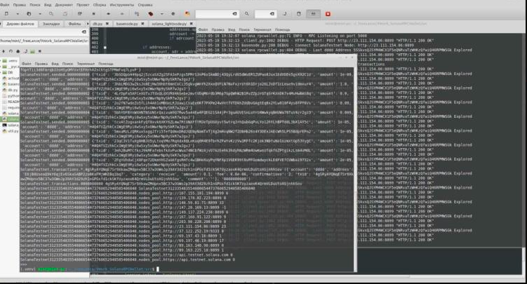The width and height of the screenshot is (527, 284).
Task: Open the Проект menu
Action: tap(83, 5)
